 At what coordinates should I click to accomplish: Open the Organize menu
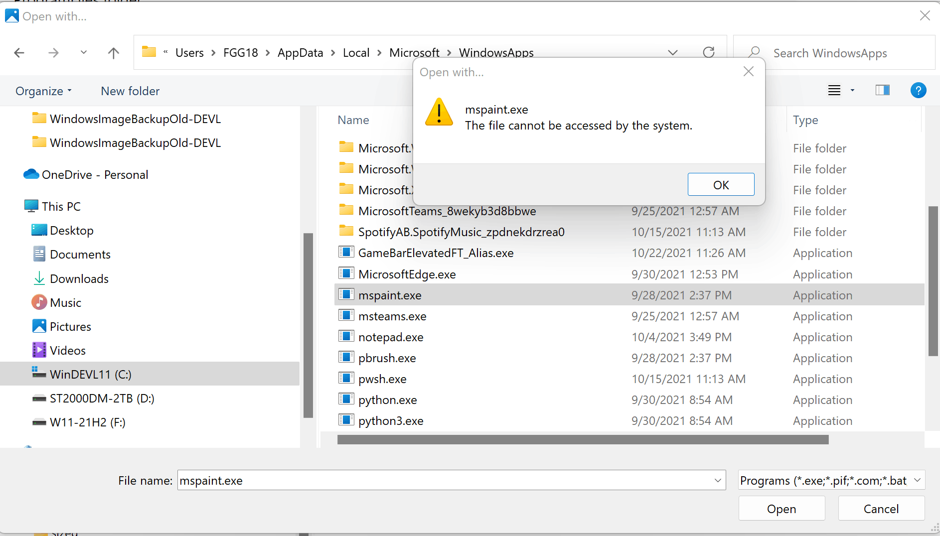pos(44,91)
